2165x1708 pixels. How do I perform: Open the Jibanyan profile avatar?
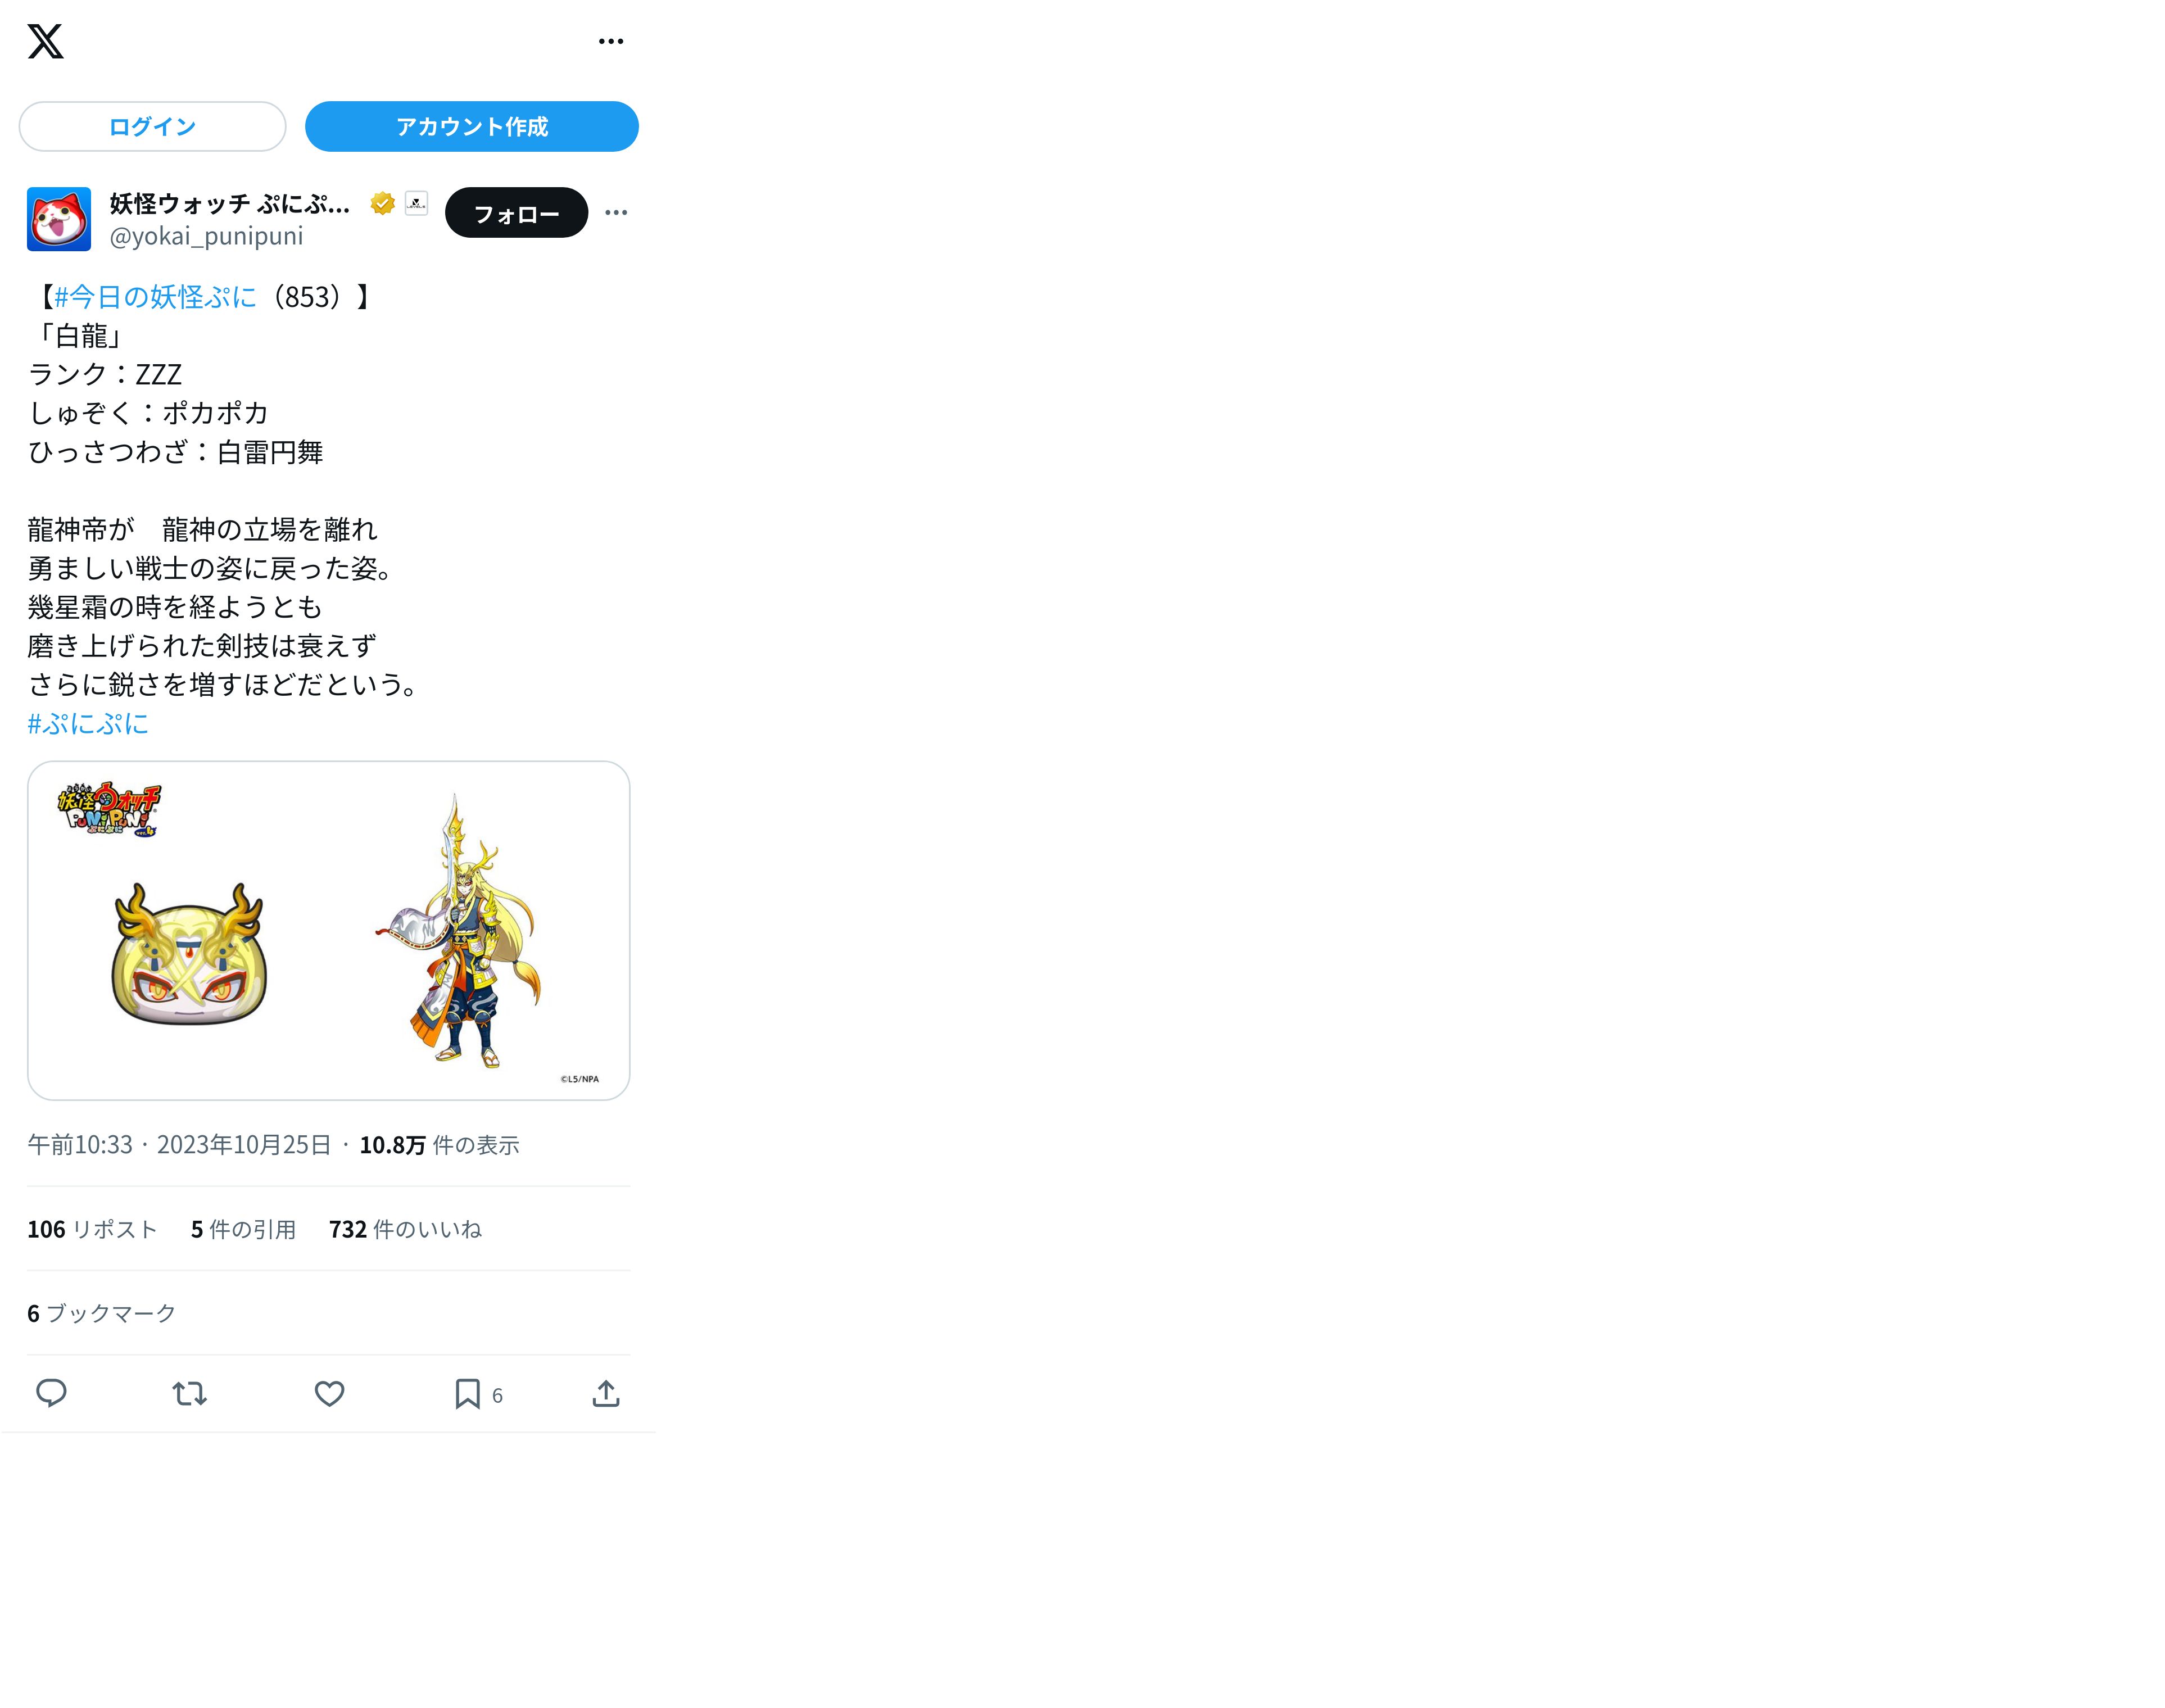[x=59, y=219]
